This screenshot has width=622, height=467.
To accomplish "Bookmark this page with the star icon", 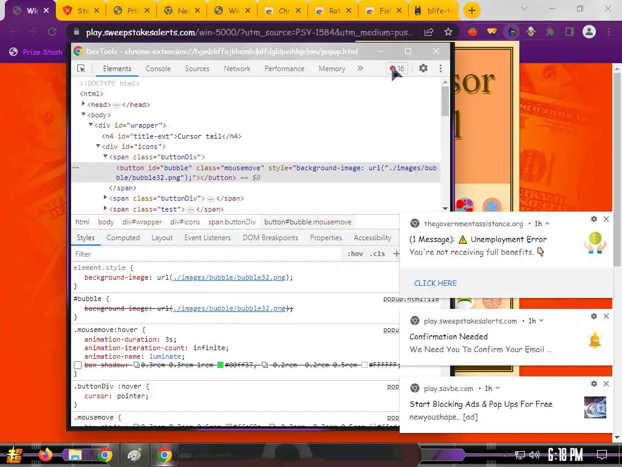I will (x=448, y=32).
